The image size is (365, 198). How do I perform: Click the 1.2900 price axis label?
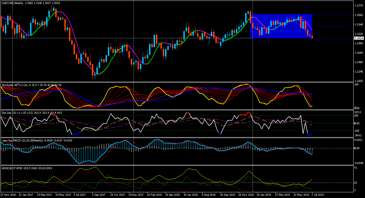pyautogui.click(x=359, y=43)
